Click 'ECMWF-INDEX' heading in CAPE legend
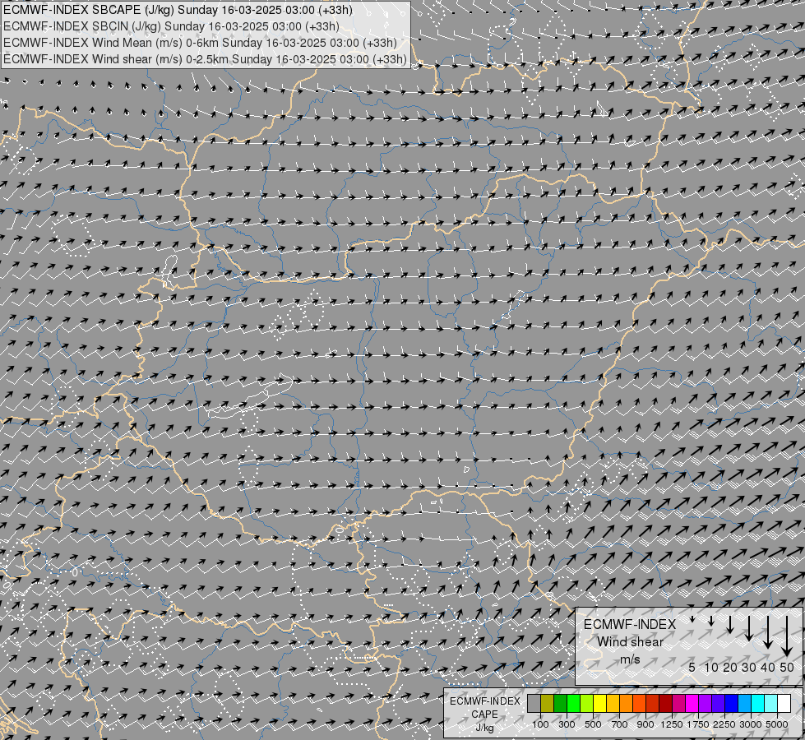 484,701
